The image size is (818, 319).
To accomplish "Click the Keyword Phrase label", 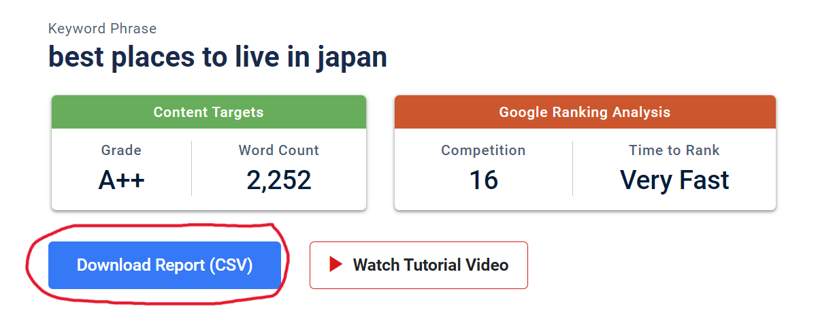I will [x=102, y=29].
